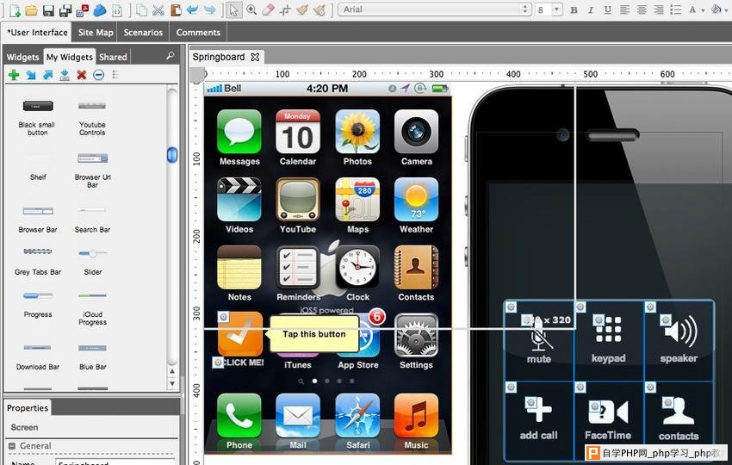Go to the Comments tab

[x=198, y=32]
